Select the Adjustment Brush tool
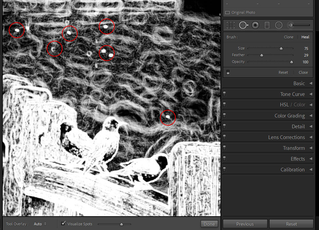319x230 pixels. [x=298, y=25]
